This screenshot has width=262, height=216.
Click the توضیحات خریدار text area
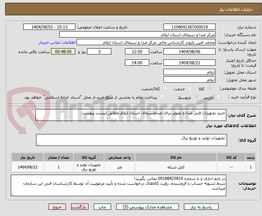(x=118, y=185)
